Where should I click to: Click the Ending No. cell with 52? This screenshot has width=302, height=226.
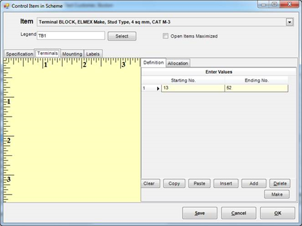point(256,88)
